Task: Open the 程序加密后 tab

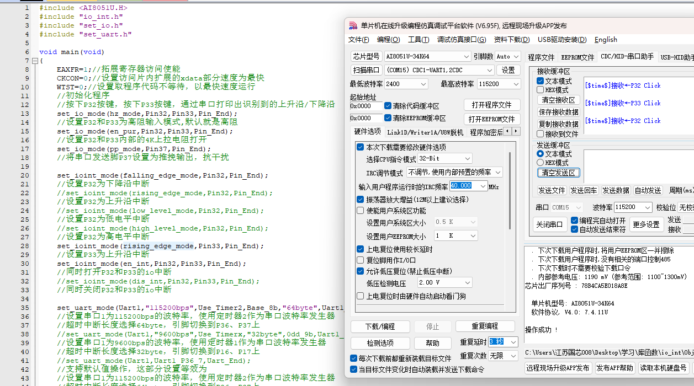Action: 486,132
